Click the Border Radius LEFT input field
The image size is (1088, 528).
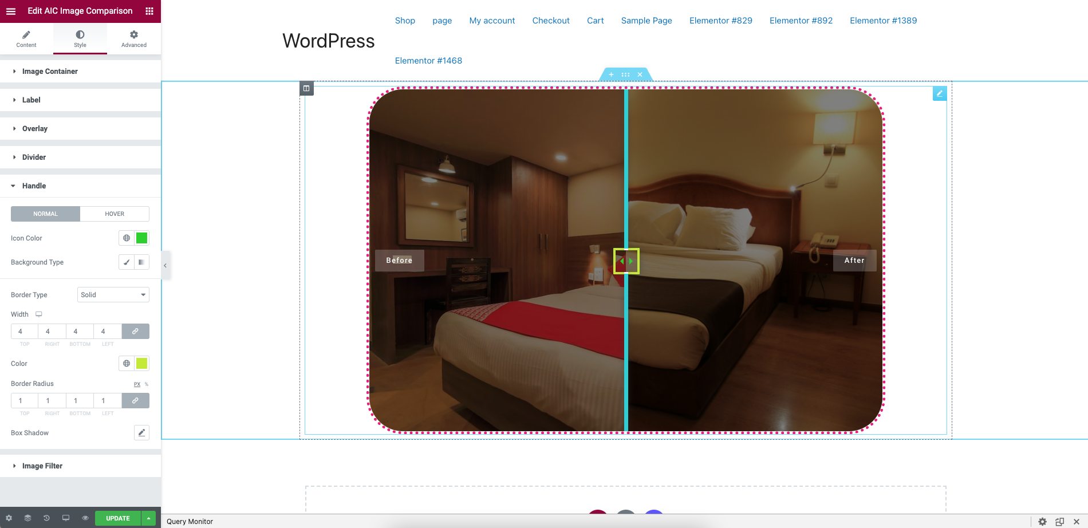click(108, 401)
